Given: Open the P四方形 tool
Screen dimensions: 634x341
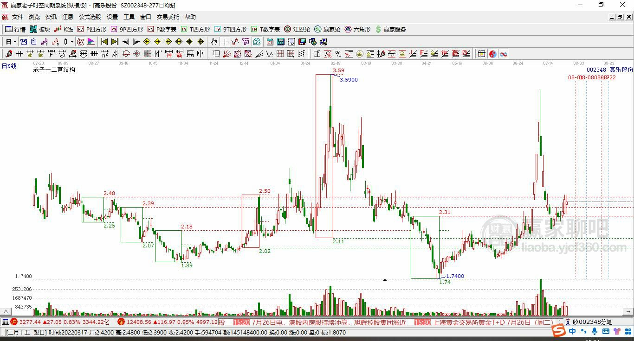Looking at the screenshot, I should click(x=91, y=29).
